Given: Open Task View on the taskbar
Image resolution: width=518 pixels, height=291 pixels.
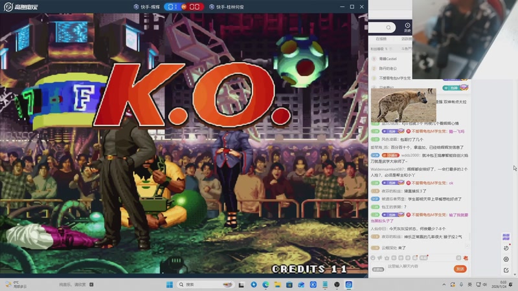Looking at the screenshot, I should [242, 285].
